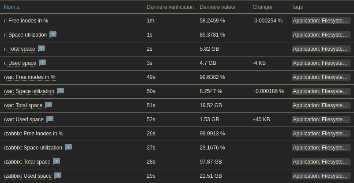Screen dimensions: 354x183
Task: Open /: Free inodes in % item
Action: (26, 21)
